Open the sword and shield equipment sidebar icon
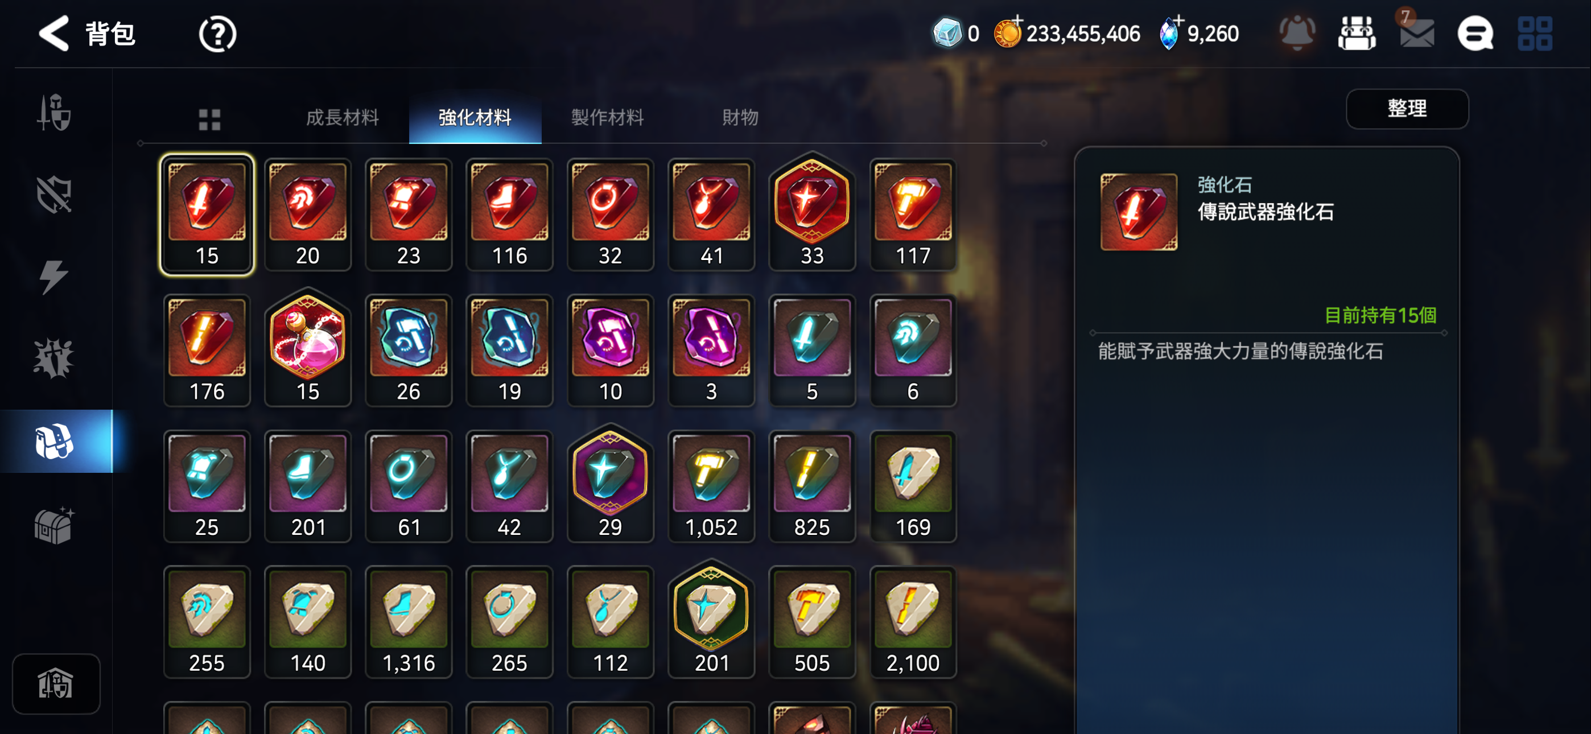The width and height of the screenshot is (1591, 734). coord(55,113)
